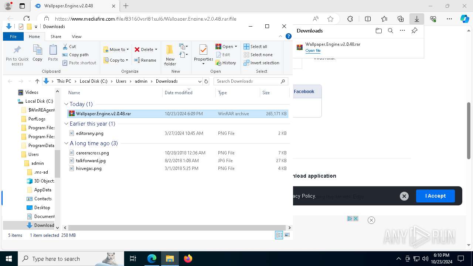Open Edge downloads folder icon

coord(378,31)
